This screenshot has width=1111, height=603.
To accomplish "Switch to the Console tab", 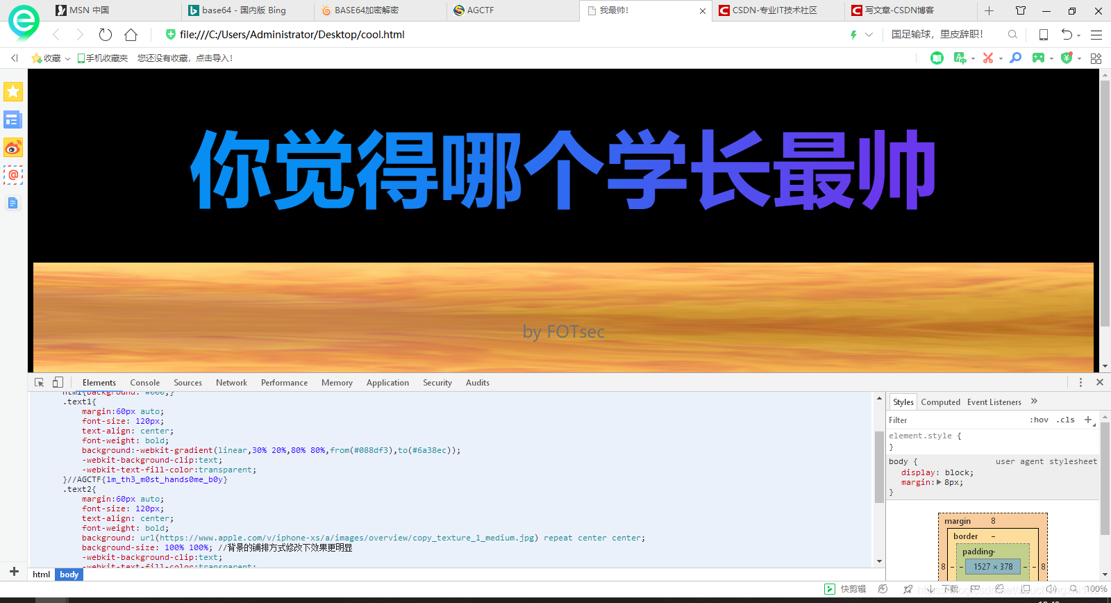I will coord(144,383).
